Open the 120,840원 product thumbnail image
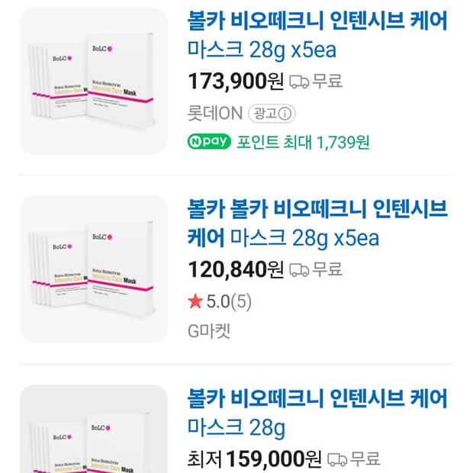Screen dimensions: 473x473 [x=93, y=269]
